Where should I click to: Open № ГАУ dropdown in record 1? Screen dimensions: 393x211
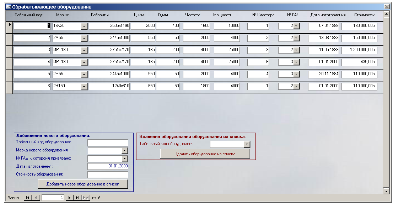click(x=296, y=26)
